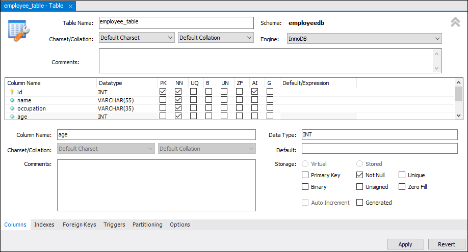Open the table Default Charset dropdown
Viewport: 468px width, 252px height.
[137, 38]
